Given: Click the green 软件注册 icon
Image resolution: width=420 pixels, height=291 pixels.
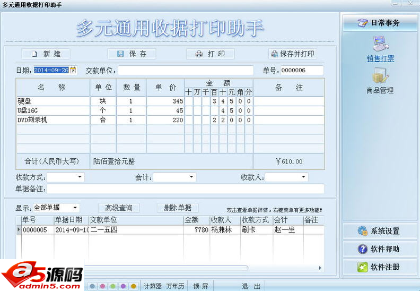Looking at the screenshot, I should 362,267.
